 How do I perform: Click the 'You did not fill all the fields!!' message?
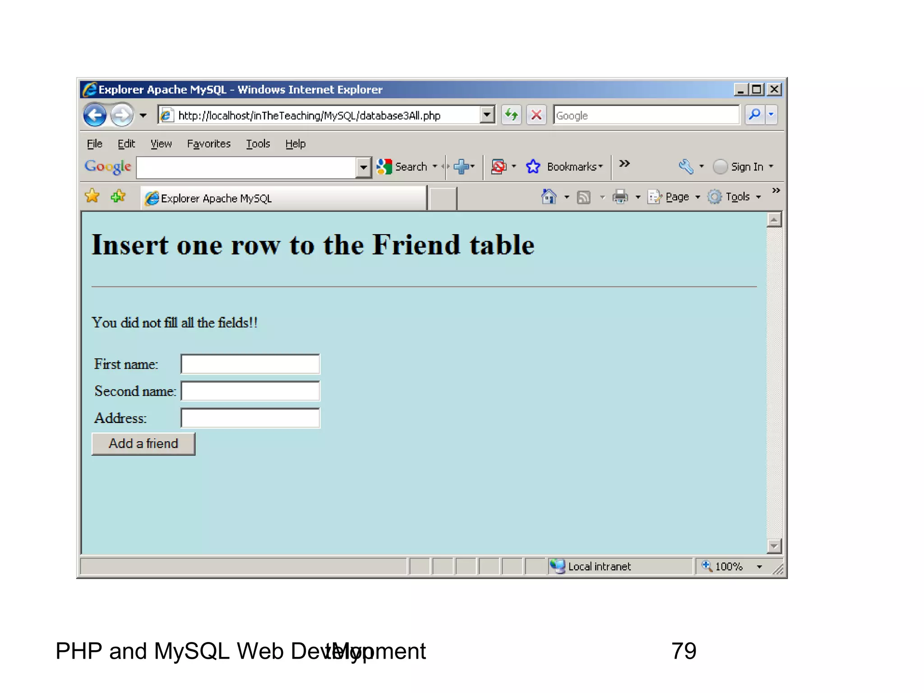click(175, 323)
